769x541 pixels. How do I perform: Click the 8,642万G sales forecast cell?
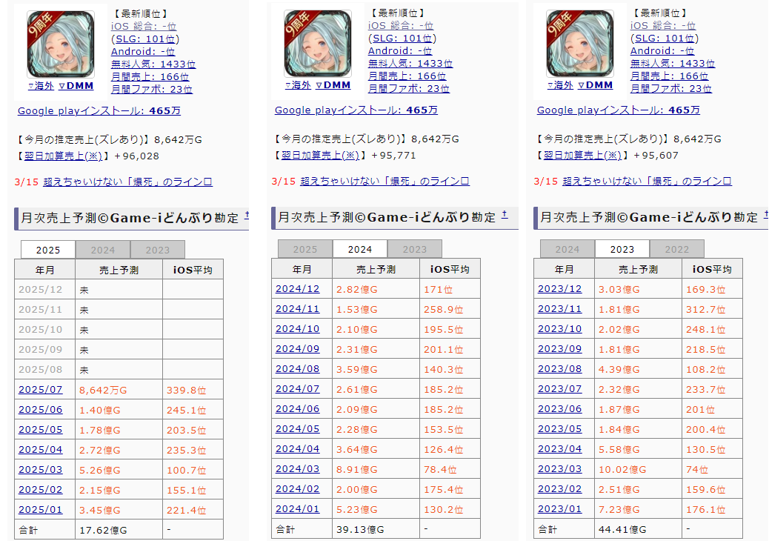coord(119,390)
